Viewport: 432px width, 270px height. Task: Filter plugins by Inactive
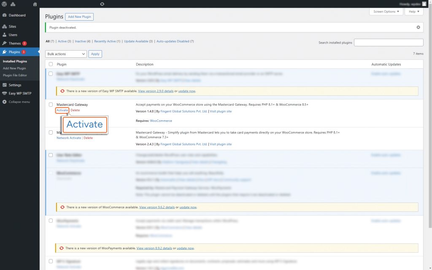[80, 41]
